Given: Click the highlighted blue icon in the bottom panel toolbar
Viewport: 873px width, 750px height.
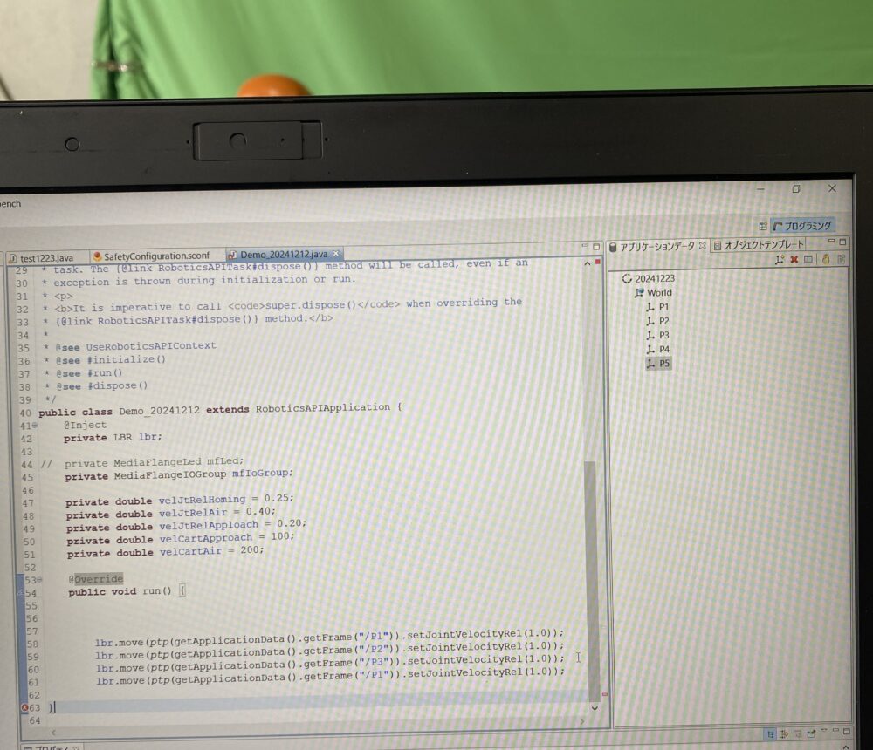Looking at the screenshot, I should [x=771, y=734].
